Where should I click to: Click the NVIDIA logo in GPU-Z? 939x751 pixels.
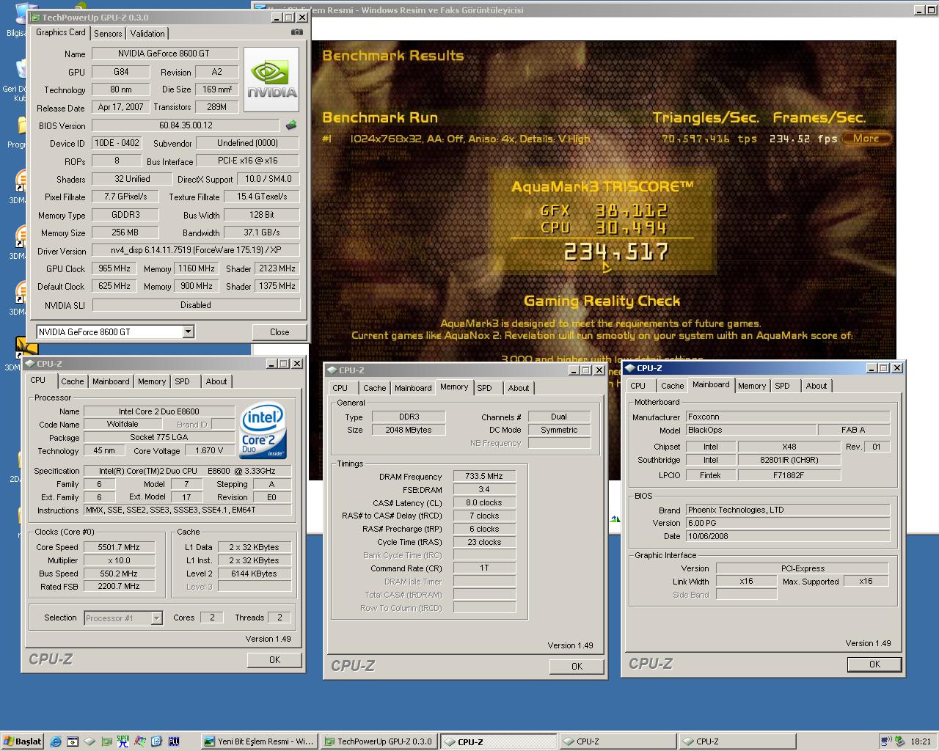pos(271,80)
